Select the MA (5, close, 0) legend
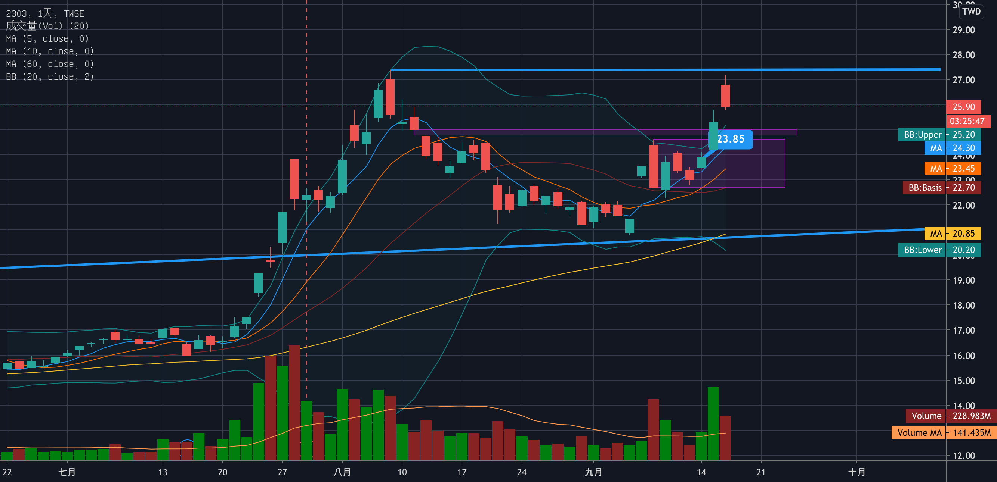997x482 pixels. coord(47,39)
